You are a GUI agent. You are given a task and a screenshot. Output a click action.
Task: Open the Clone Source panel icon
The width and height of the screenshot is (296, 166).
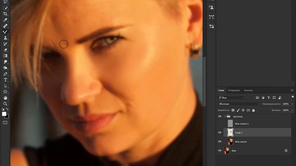point(211,7)
